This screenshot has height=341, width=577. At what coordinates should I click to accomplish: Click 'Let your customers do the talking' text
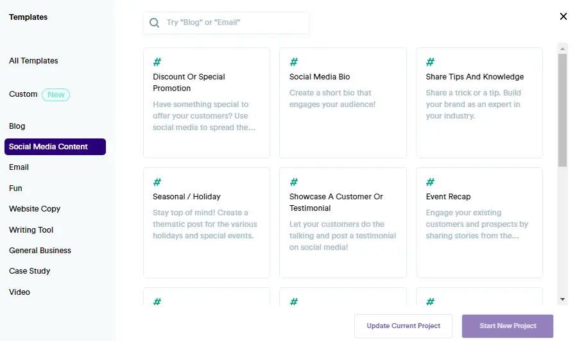343,235
